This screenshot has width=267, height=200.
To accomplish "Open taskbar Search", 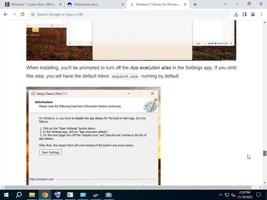I will (19, 195).
